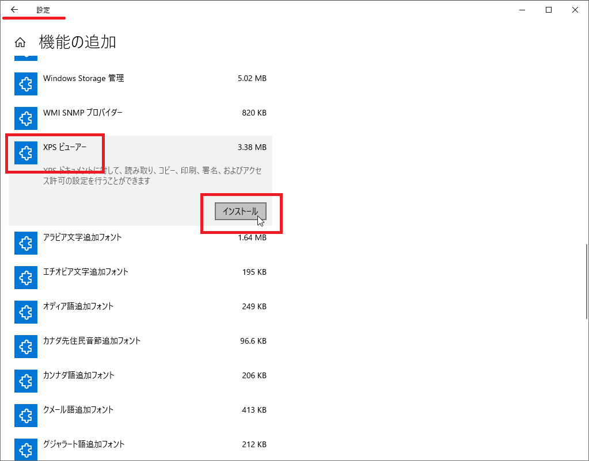Click the WMI SNMP プロバイダー feature icon
This screenshot has width=589, height=461.
coord(25,119)
